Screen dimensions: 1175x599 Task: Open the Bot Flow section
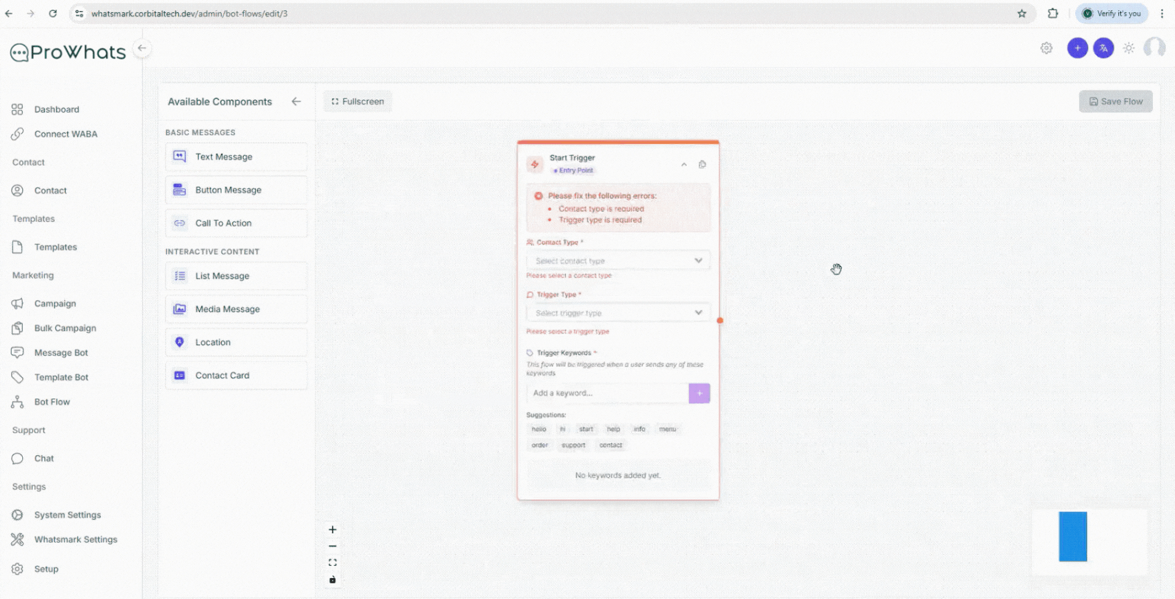(x=52, y=402)
